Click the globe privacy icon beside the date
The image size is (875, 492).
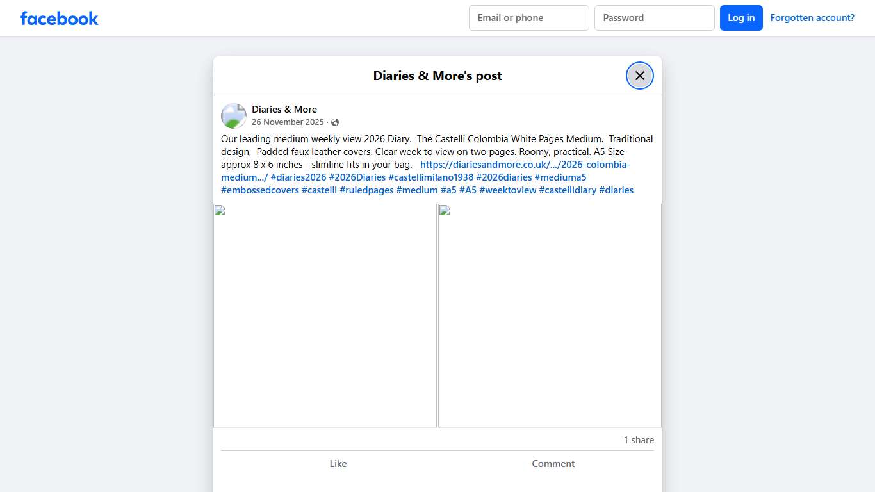(x=334, y=122)
